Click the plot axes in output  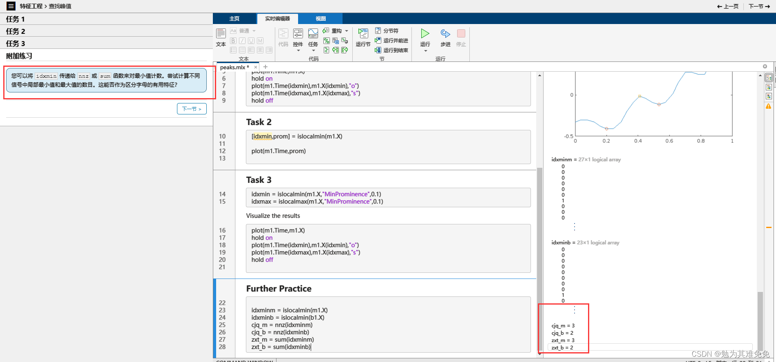click(654, 104)
